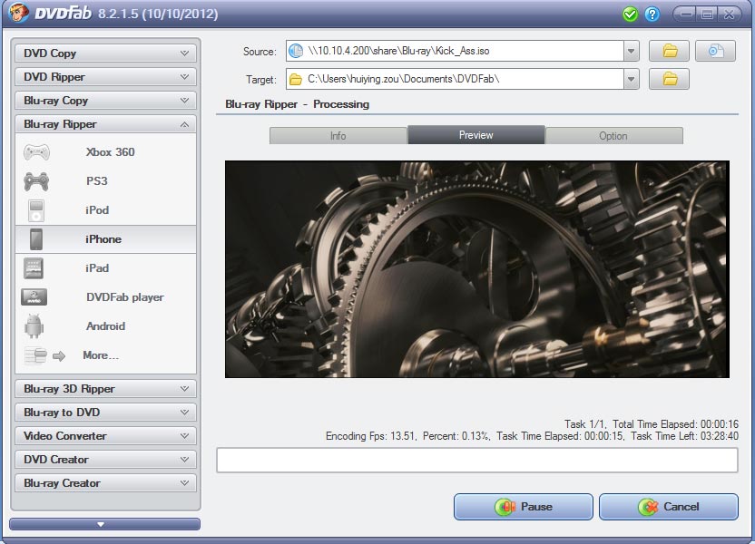
Task: Click the Target path text field
Action: tap(455, 80)
